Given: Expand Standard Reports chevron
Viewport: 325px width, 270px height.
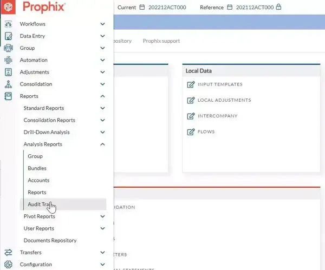Looking at the screenshot, I should pyautogui.click(x=102, y=108).
